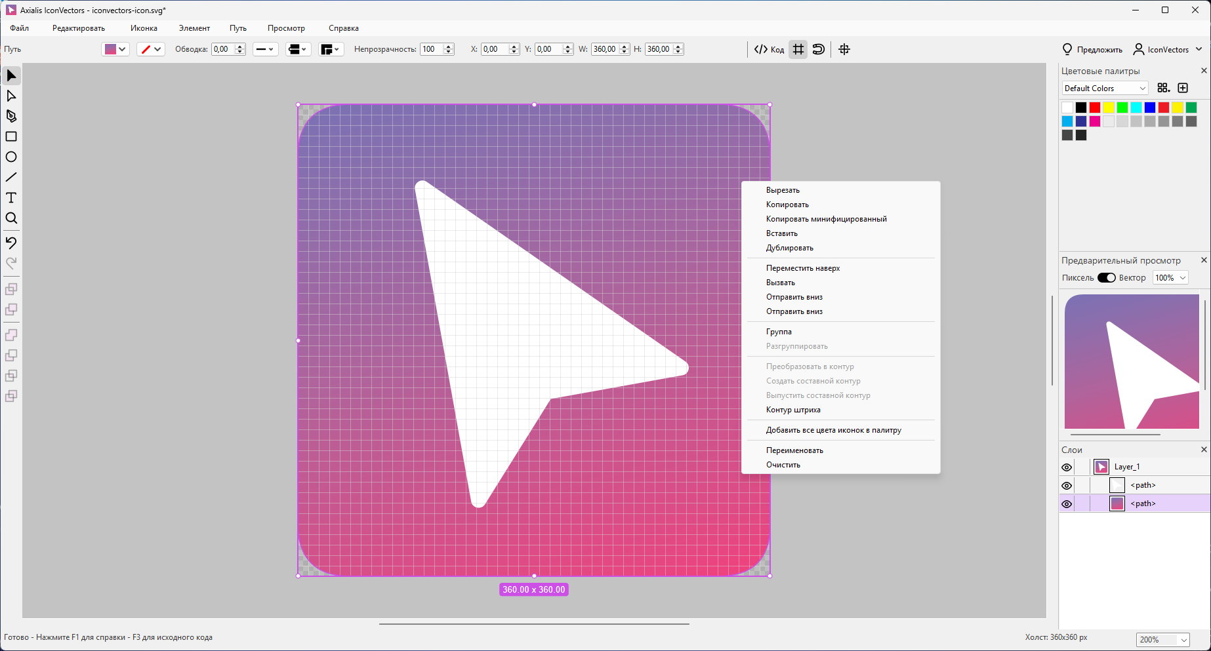
Task: Click the lightbulb Предложить icon
Action: click(1067, 49)
